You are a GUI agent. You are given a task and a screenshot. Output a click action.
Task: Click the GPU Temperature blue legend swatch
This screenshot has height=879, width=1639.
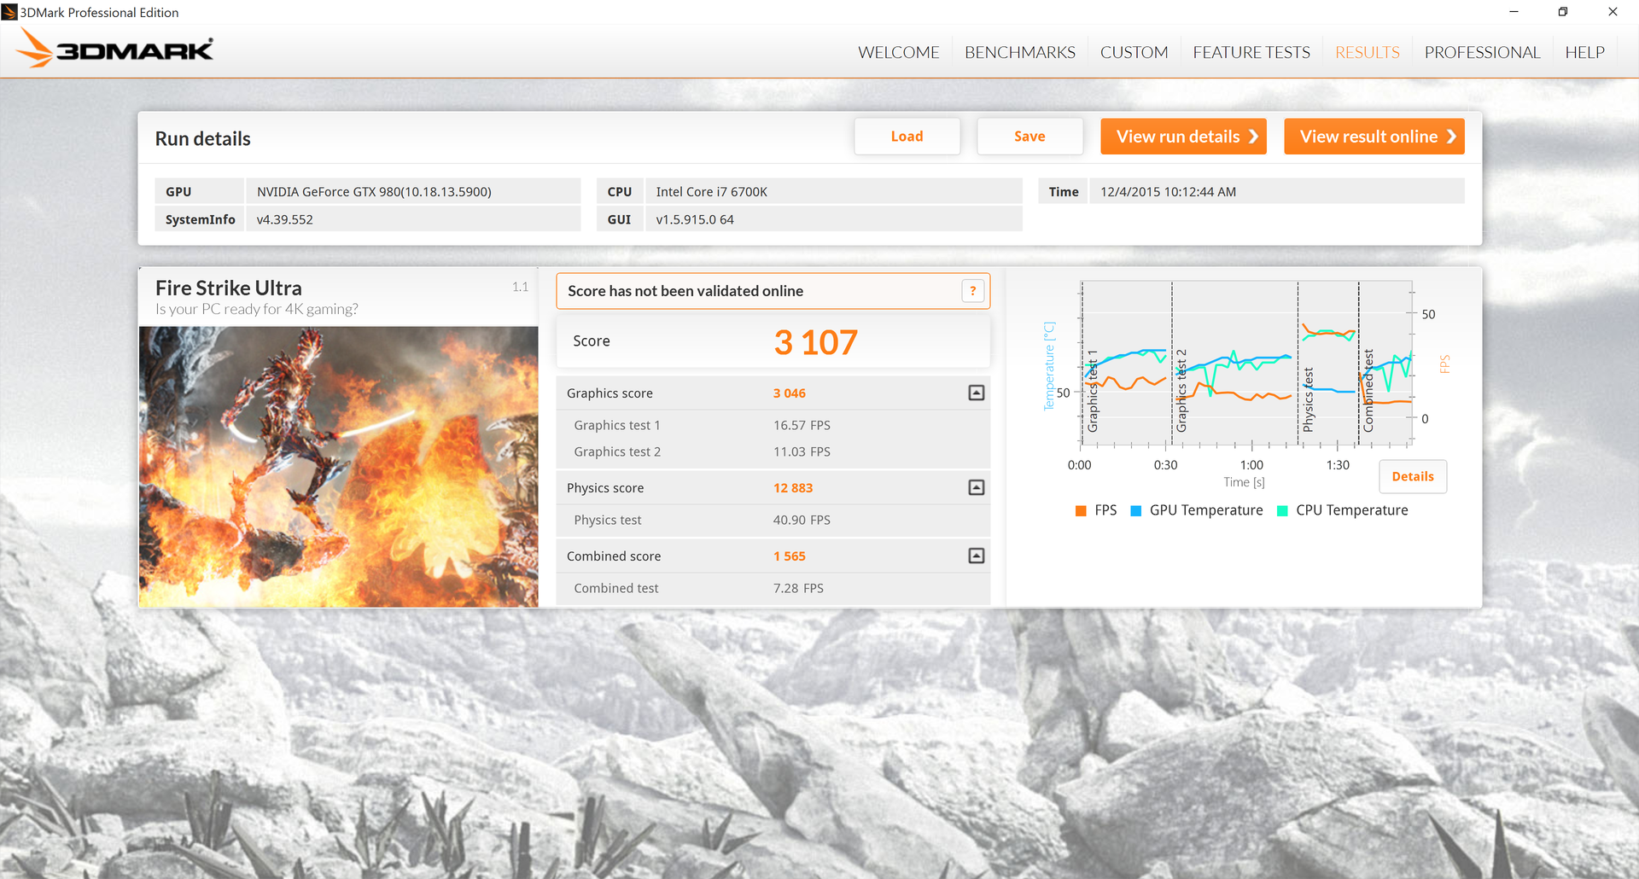coord(1135,510)
